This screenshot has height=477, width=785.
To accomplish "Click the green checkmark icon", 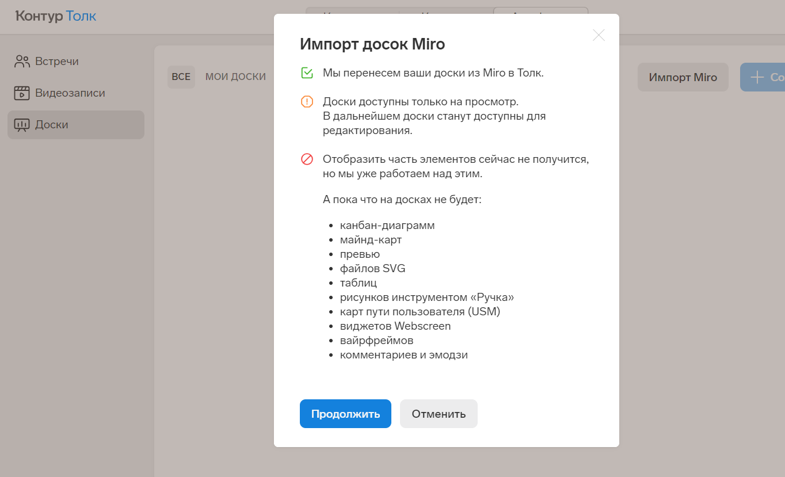I will tap(307, 73).
